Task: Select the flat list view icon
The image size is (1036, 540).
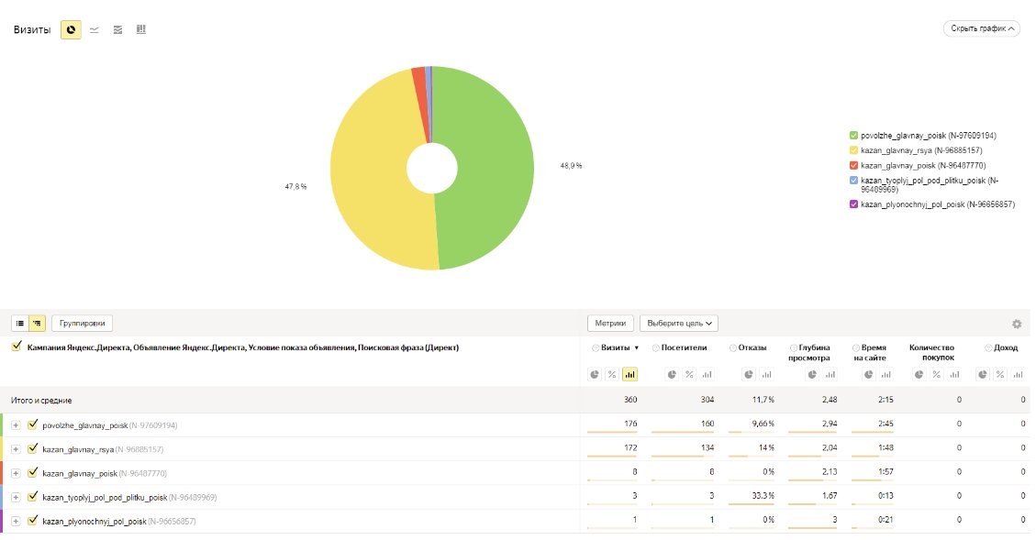Action: pos(20,323)
